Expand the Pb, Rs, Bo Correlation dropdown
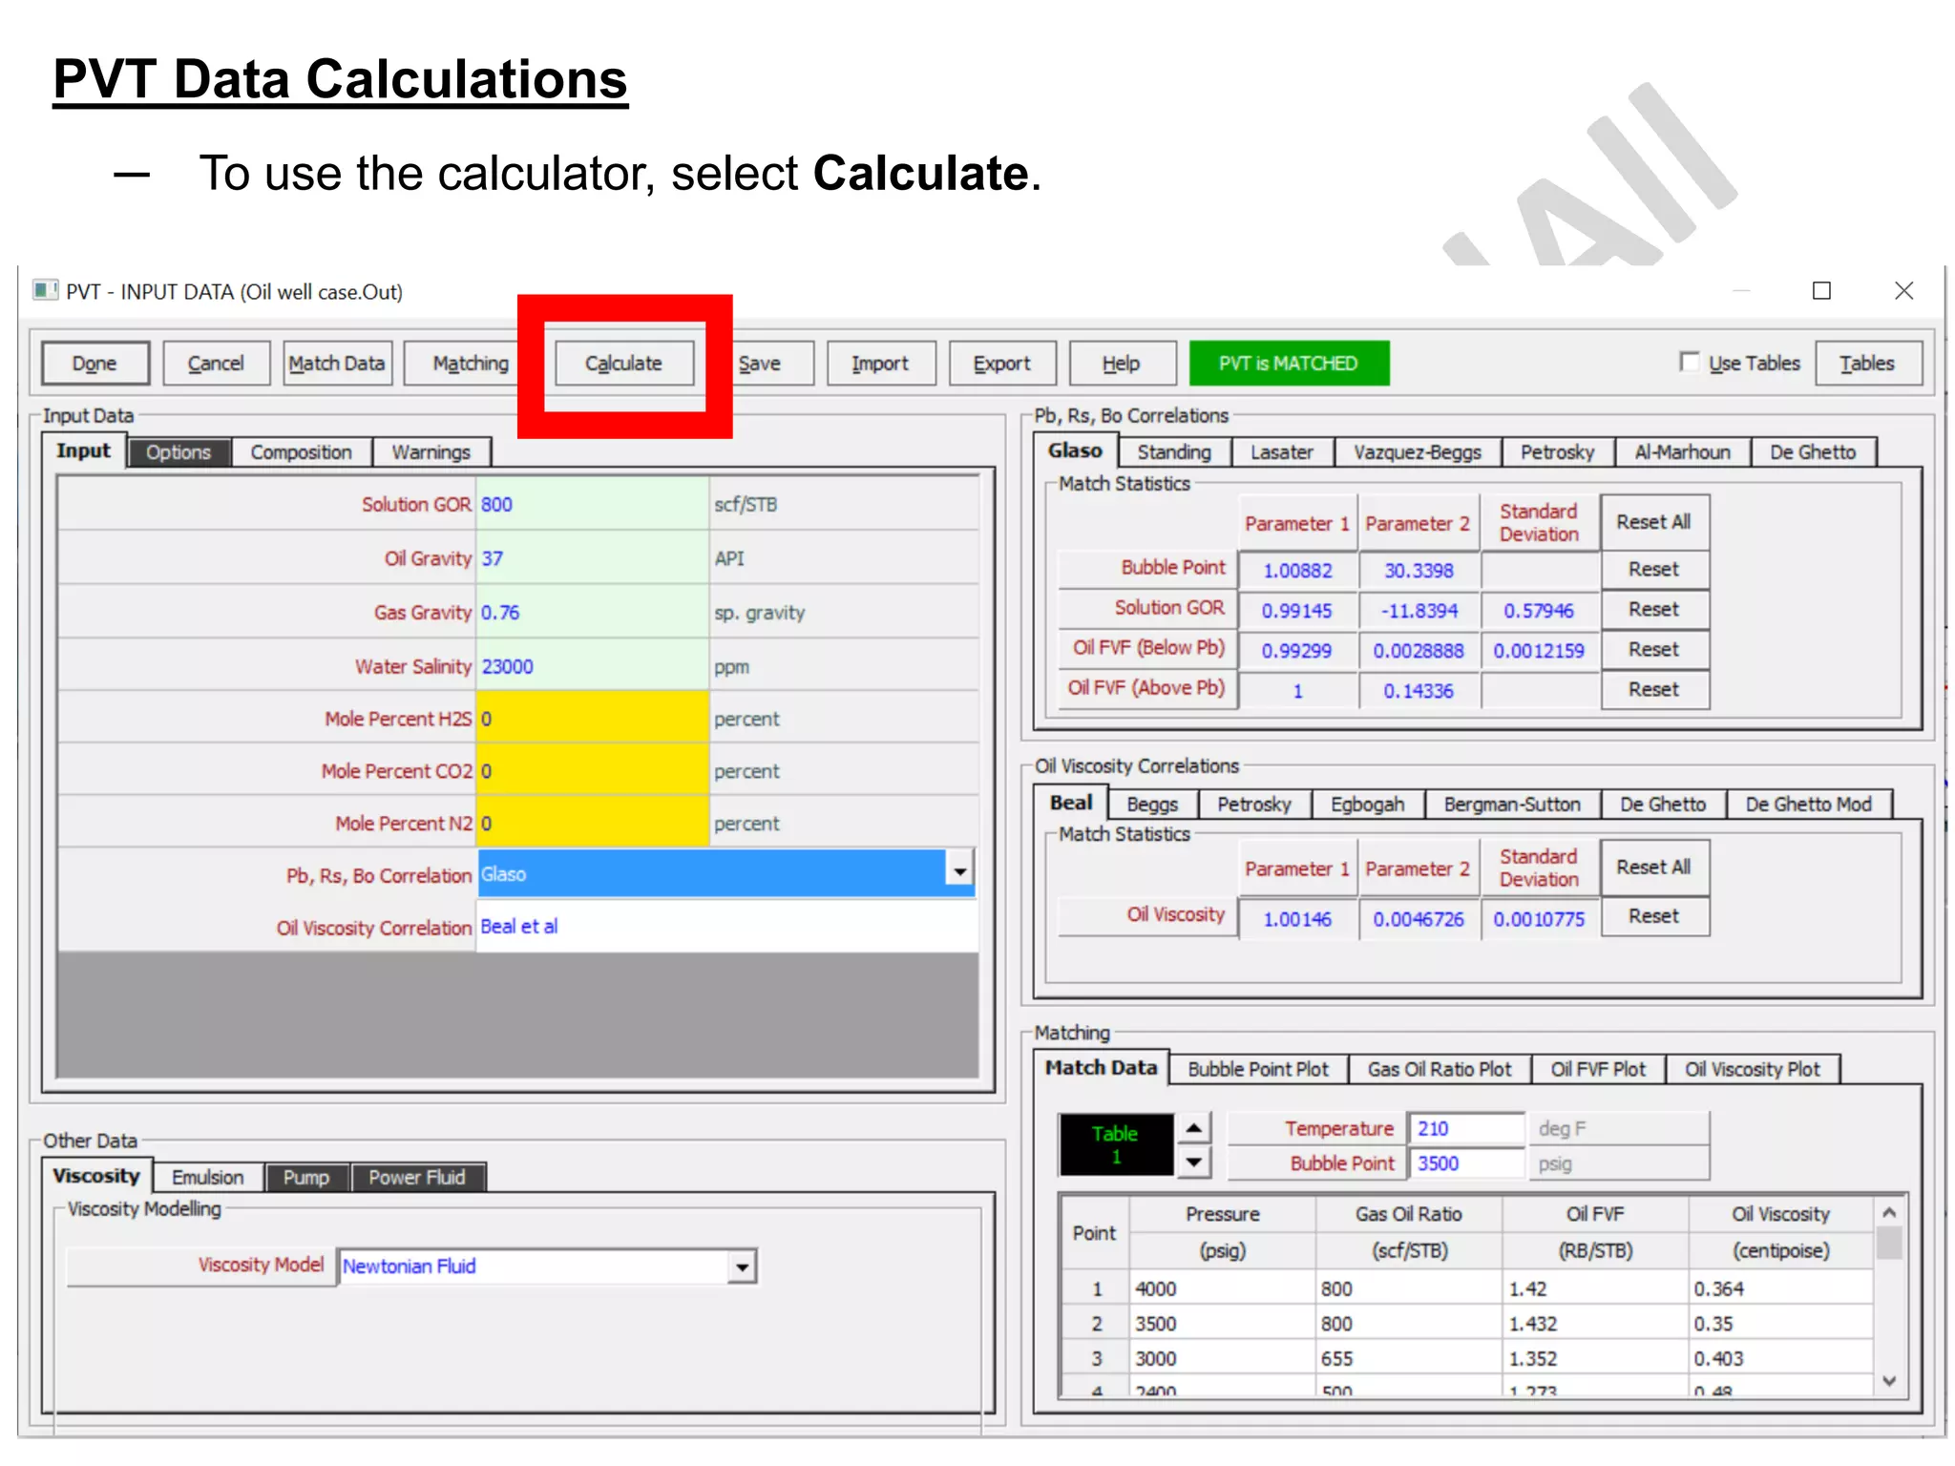 point(959,871)
